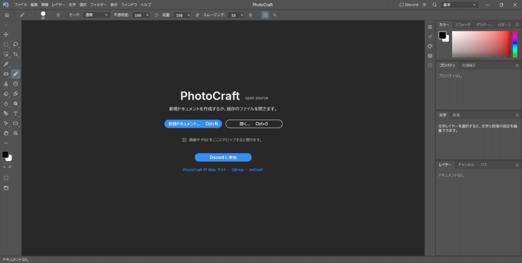Select the Rectangular Marquee tool

pos(6,44)
